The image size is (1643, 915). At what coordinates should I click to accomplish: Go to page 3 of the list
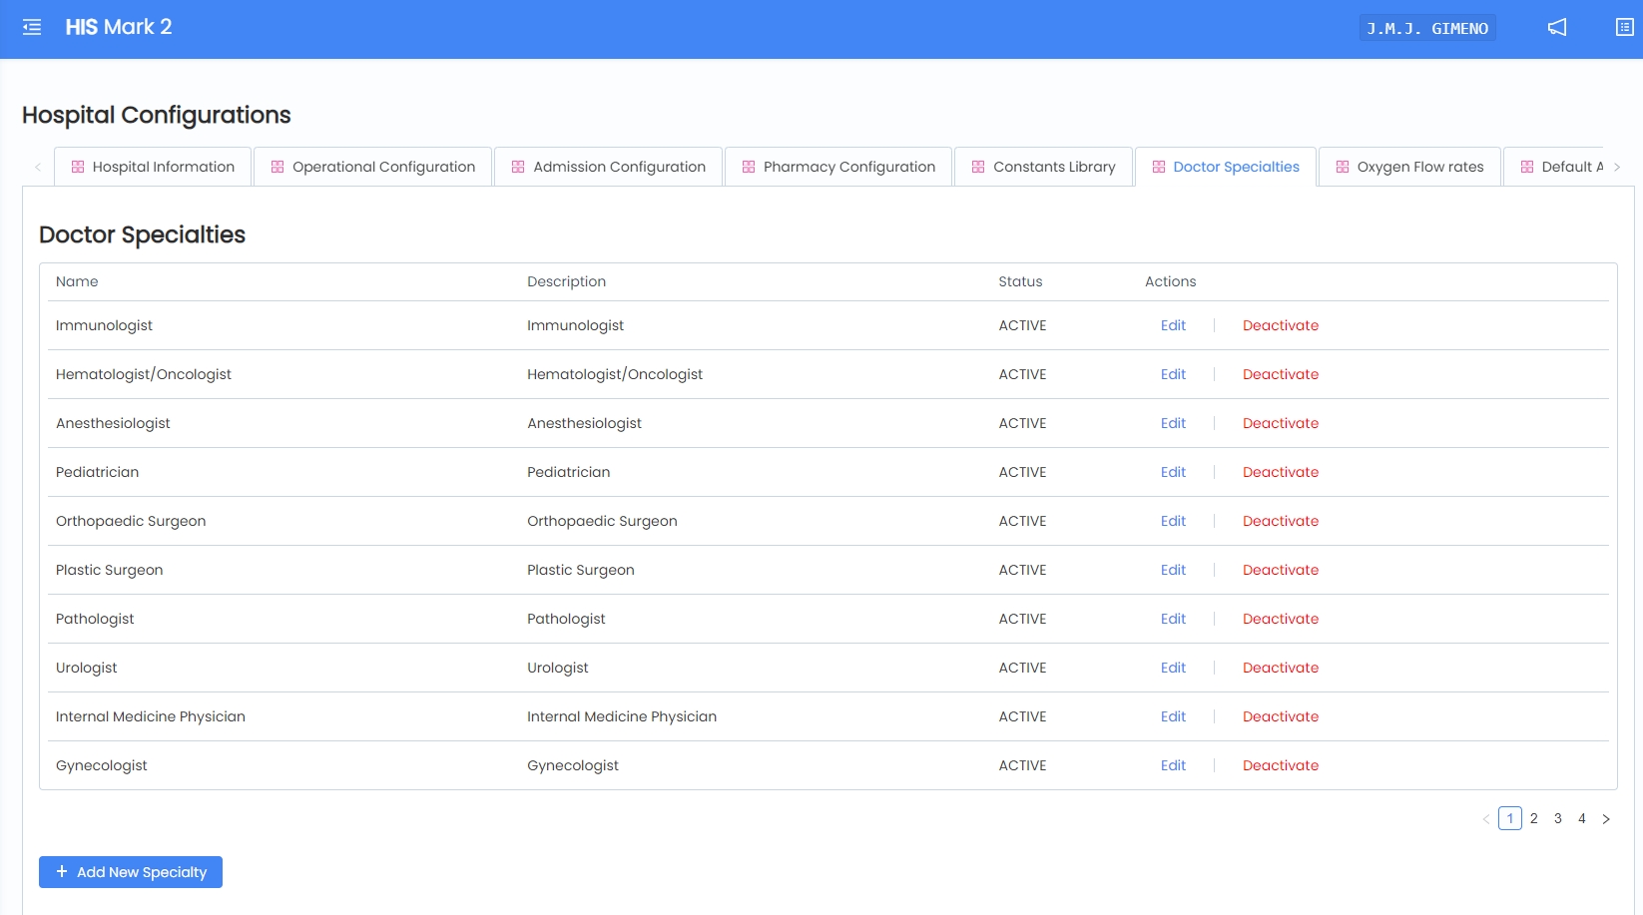pyautogui.click(x=1558, y=819)
